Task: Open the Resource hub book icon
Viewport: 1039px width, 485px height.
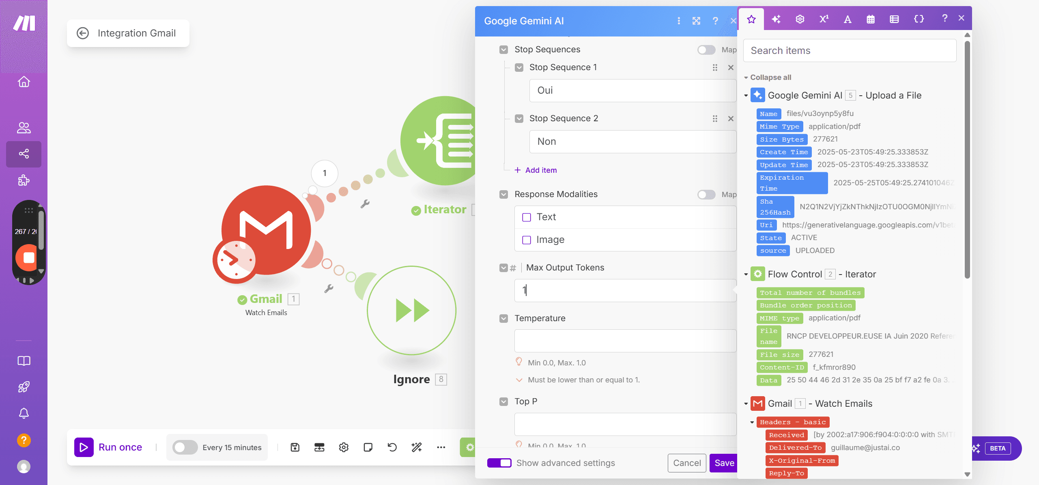Action: (x=24, y=361)
